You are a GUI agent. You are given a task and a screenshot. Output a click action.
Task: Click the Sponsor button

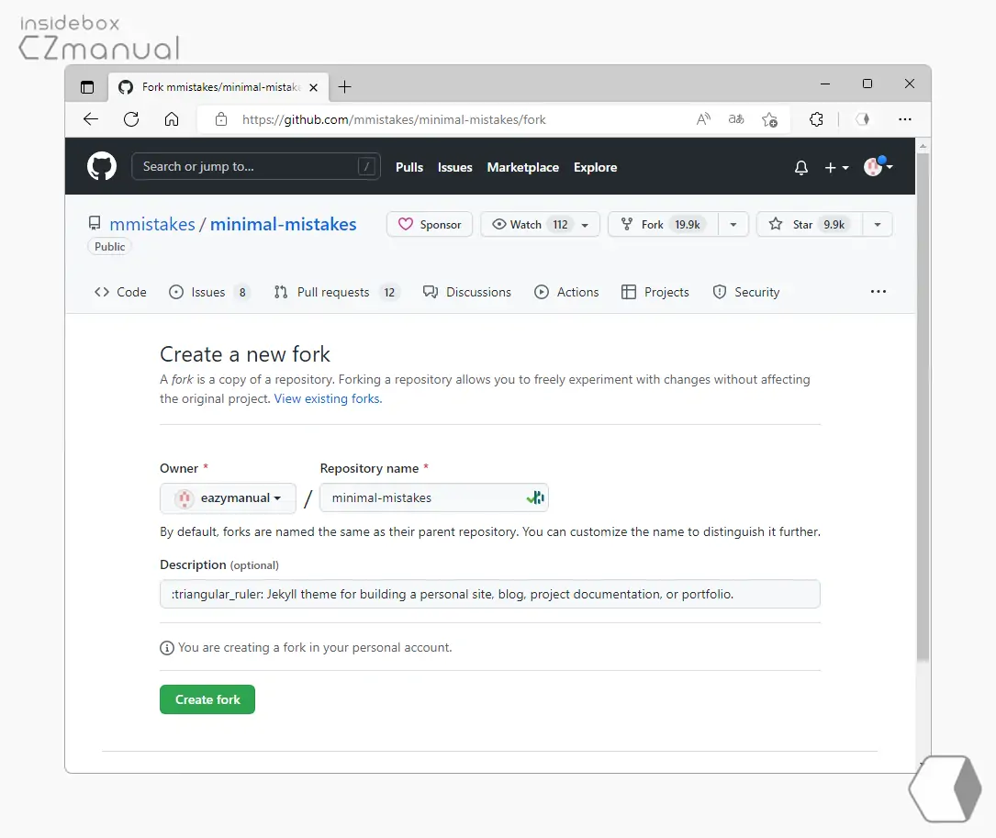[x=430, y=224]
